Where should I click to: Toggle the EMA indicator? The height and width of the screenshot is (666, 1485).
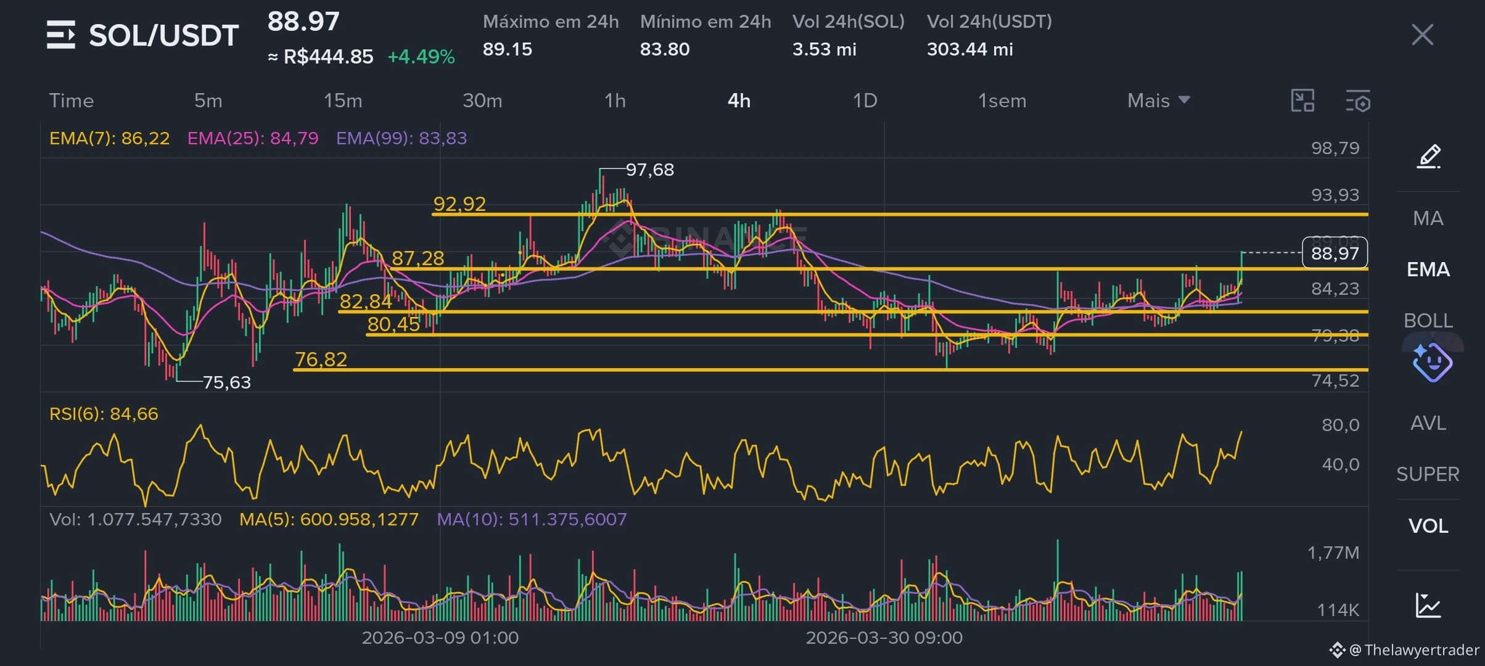[1428, 269]
